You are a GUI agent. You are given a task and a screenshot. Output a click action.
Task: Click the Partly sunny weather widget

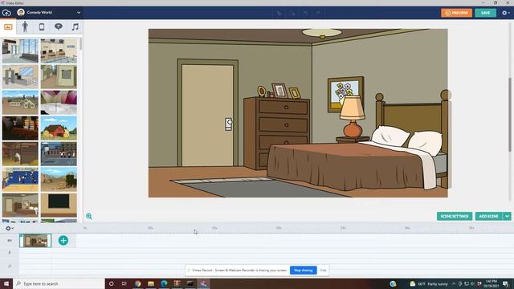(x=429, y=283)
